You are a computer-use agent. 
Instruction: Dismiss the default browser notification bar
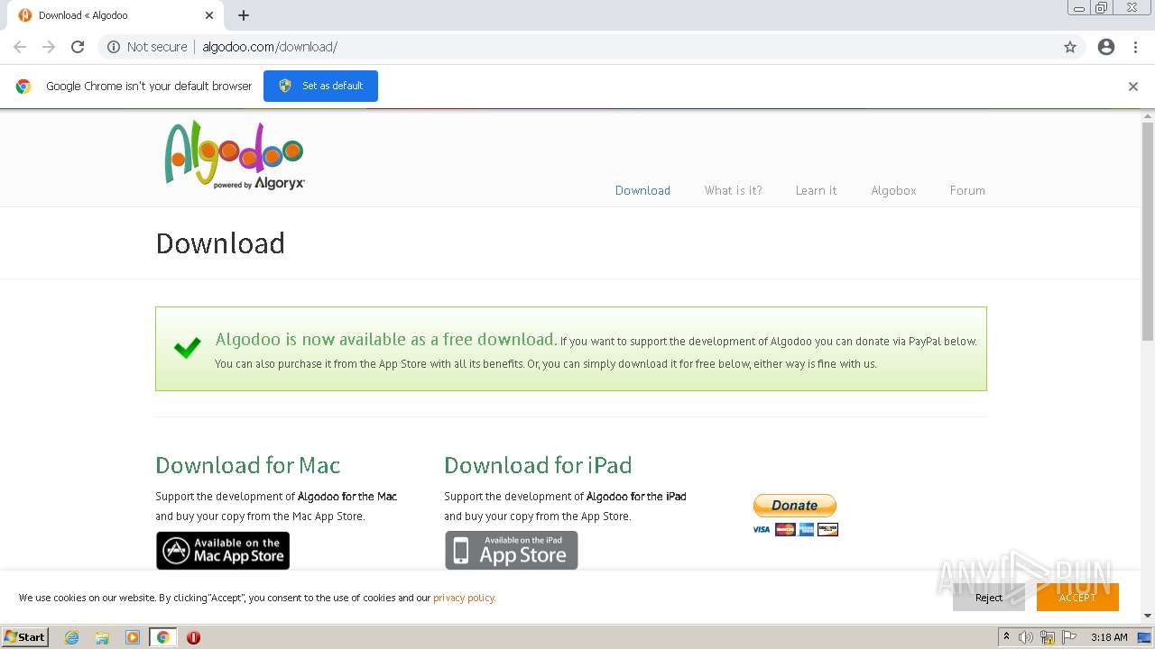[1133, 87]
